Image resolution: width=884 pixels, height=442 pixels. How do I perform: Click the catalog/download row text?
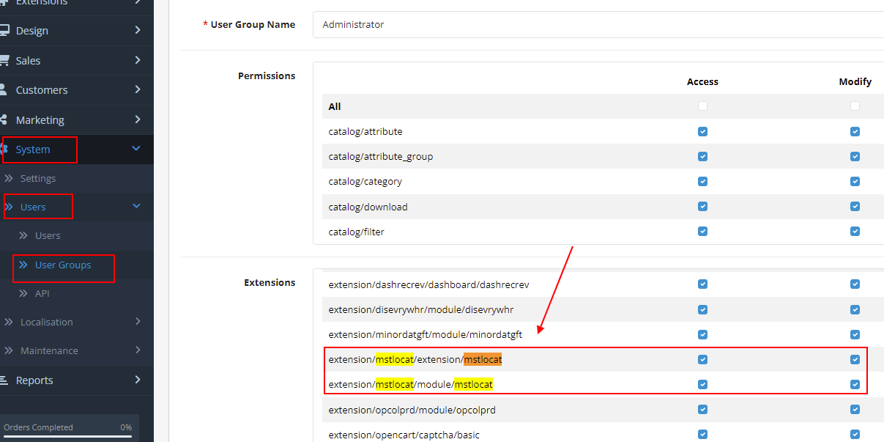coord(368,207)
